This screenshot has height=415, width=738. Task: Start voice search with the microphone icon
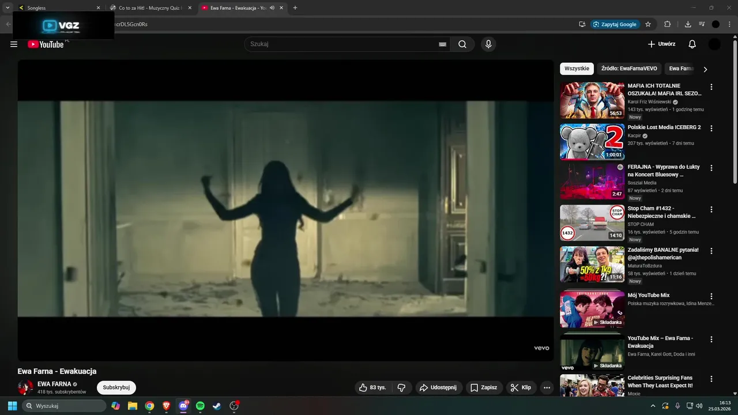488,44
